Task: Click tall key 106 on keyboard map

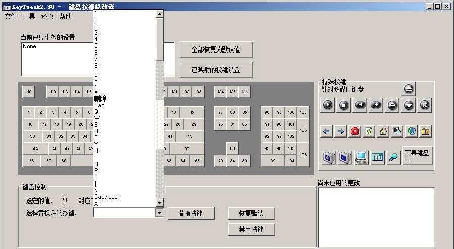Action: (303, 130)
